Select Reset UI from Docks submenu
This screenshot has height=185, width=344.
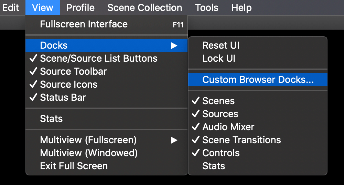point(221,46)
